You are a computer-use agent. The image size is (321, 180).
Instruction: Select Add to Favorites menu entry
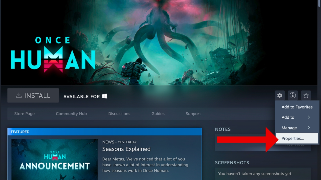coord(297,107)
